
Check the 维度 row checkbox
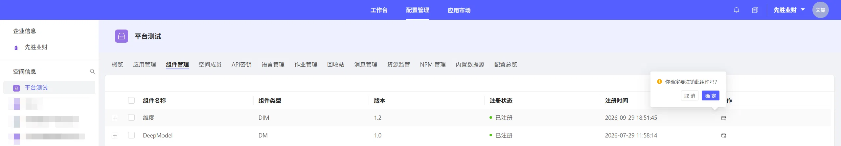point(131,117)
